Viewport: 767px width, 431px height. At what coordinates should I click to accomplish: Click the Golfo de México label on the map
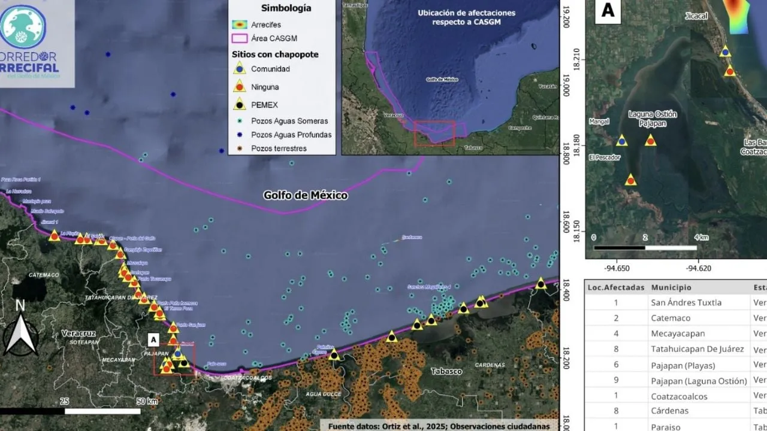306,195
